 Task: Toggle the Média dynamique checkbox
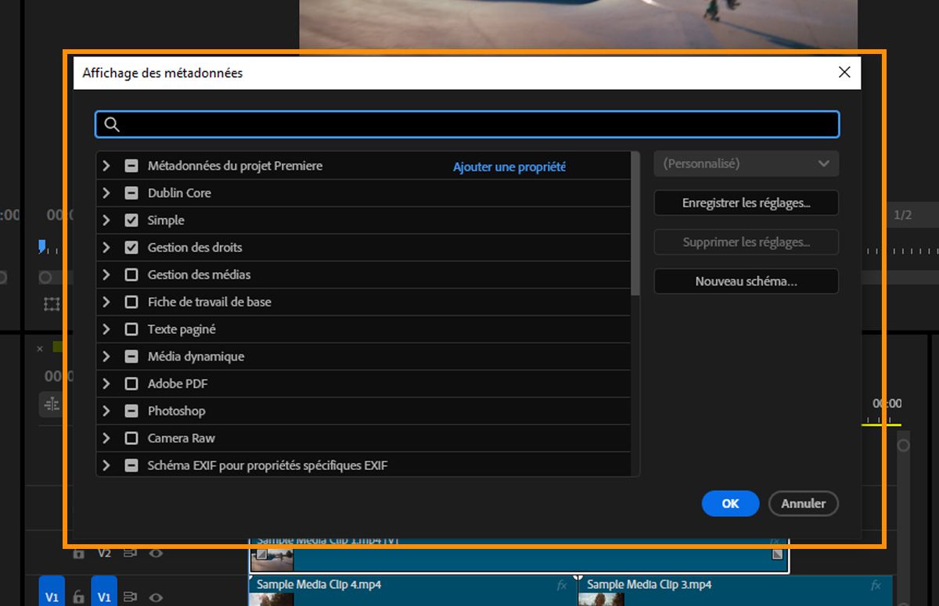click(131, 357)
